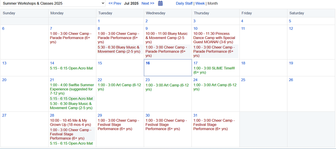Viewport: 336px width, 149px height.
Task: Open Cheer Camp Parade Performance on July 7
Action: 71,38
